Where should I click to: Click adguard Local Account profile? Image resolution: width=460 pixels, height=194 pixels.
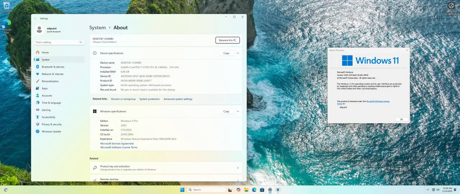coord(49,30)
